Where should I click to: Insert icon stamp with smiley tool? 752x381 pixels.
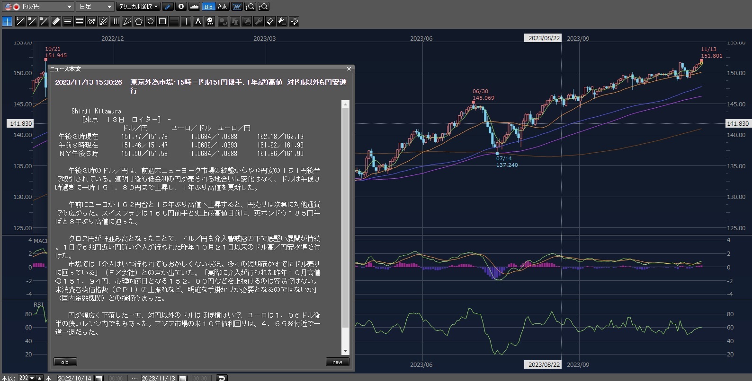coord(210,21)
